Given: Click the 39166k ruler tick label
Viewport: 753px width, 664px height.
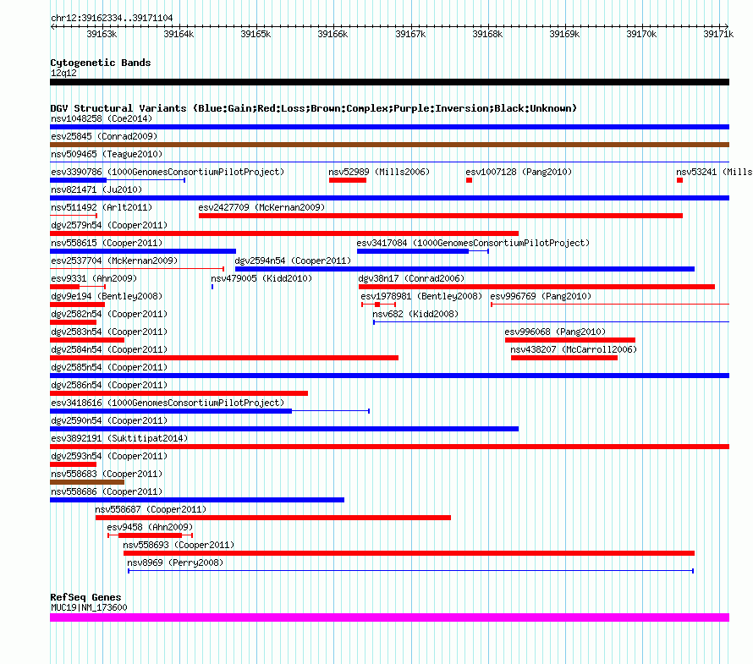Looking at the screenshot, I should pos(333,34).
